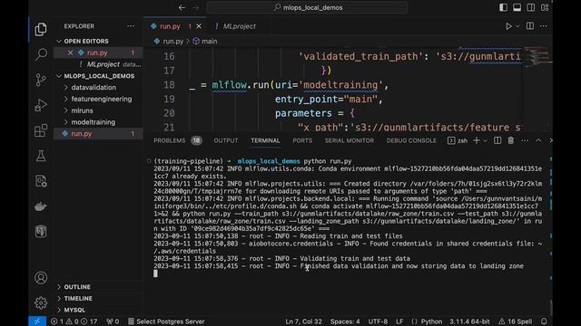Open the Search view
The width and height of the screenshot is (581, 326).
coord(41,54)
